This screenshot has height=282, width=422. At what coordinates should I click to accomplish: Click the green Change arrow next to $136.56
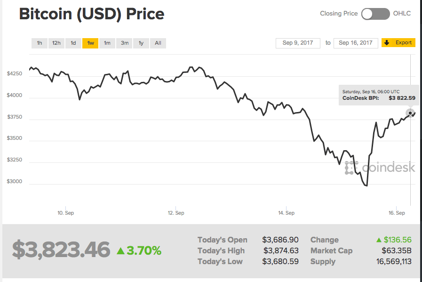(379, 240)
